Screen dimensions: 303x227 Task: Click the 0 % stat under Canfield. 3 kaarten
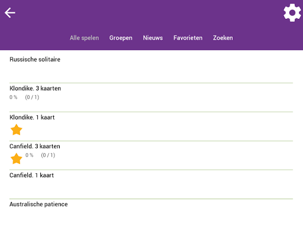(x=30, y=155)
